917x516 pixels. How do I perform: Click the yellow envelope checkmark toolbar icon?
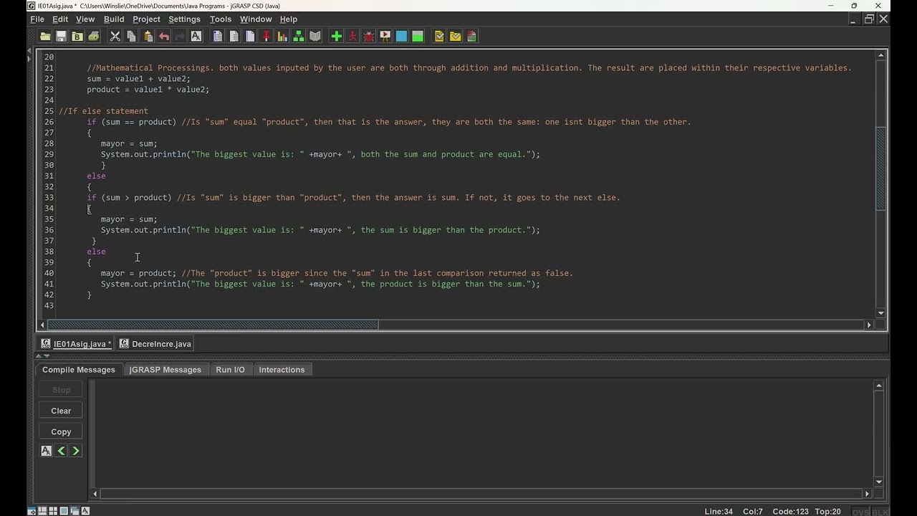[455, 37]
